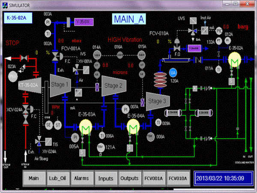Click the KT-35-02A turbine symbol
The width and height of the screenshot is (257, 193).
tap(30, 85)
